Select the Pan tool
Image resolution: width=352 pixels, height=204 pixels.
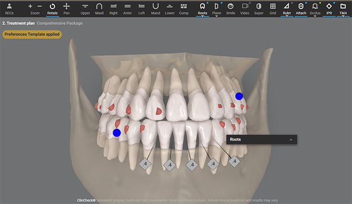(67, 9)
